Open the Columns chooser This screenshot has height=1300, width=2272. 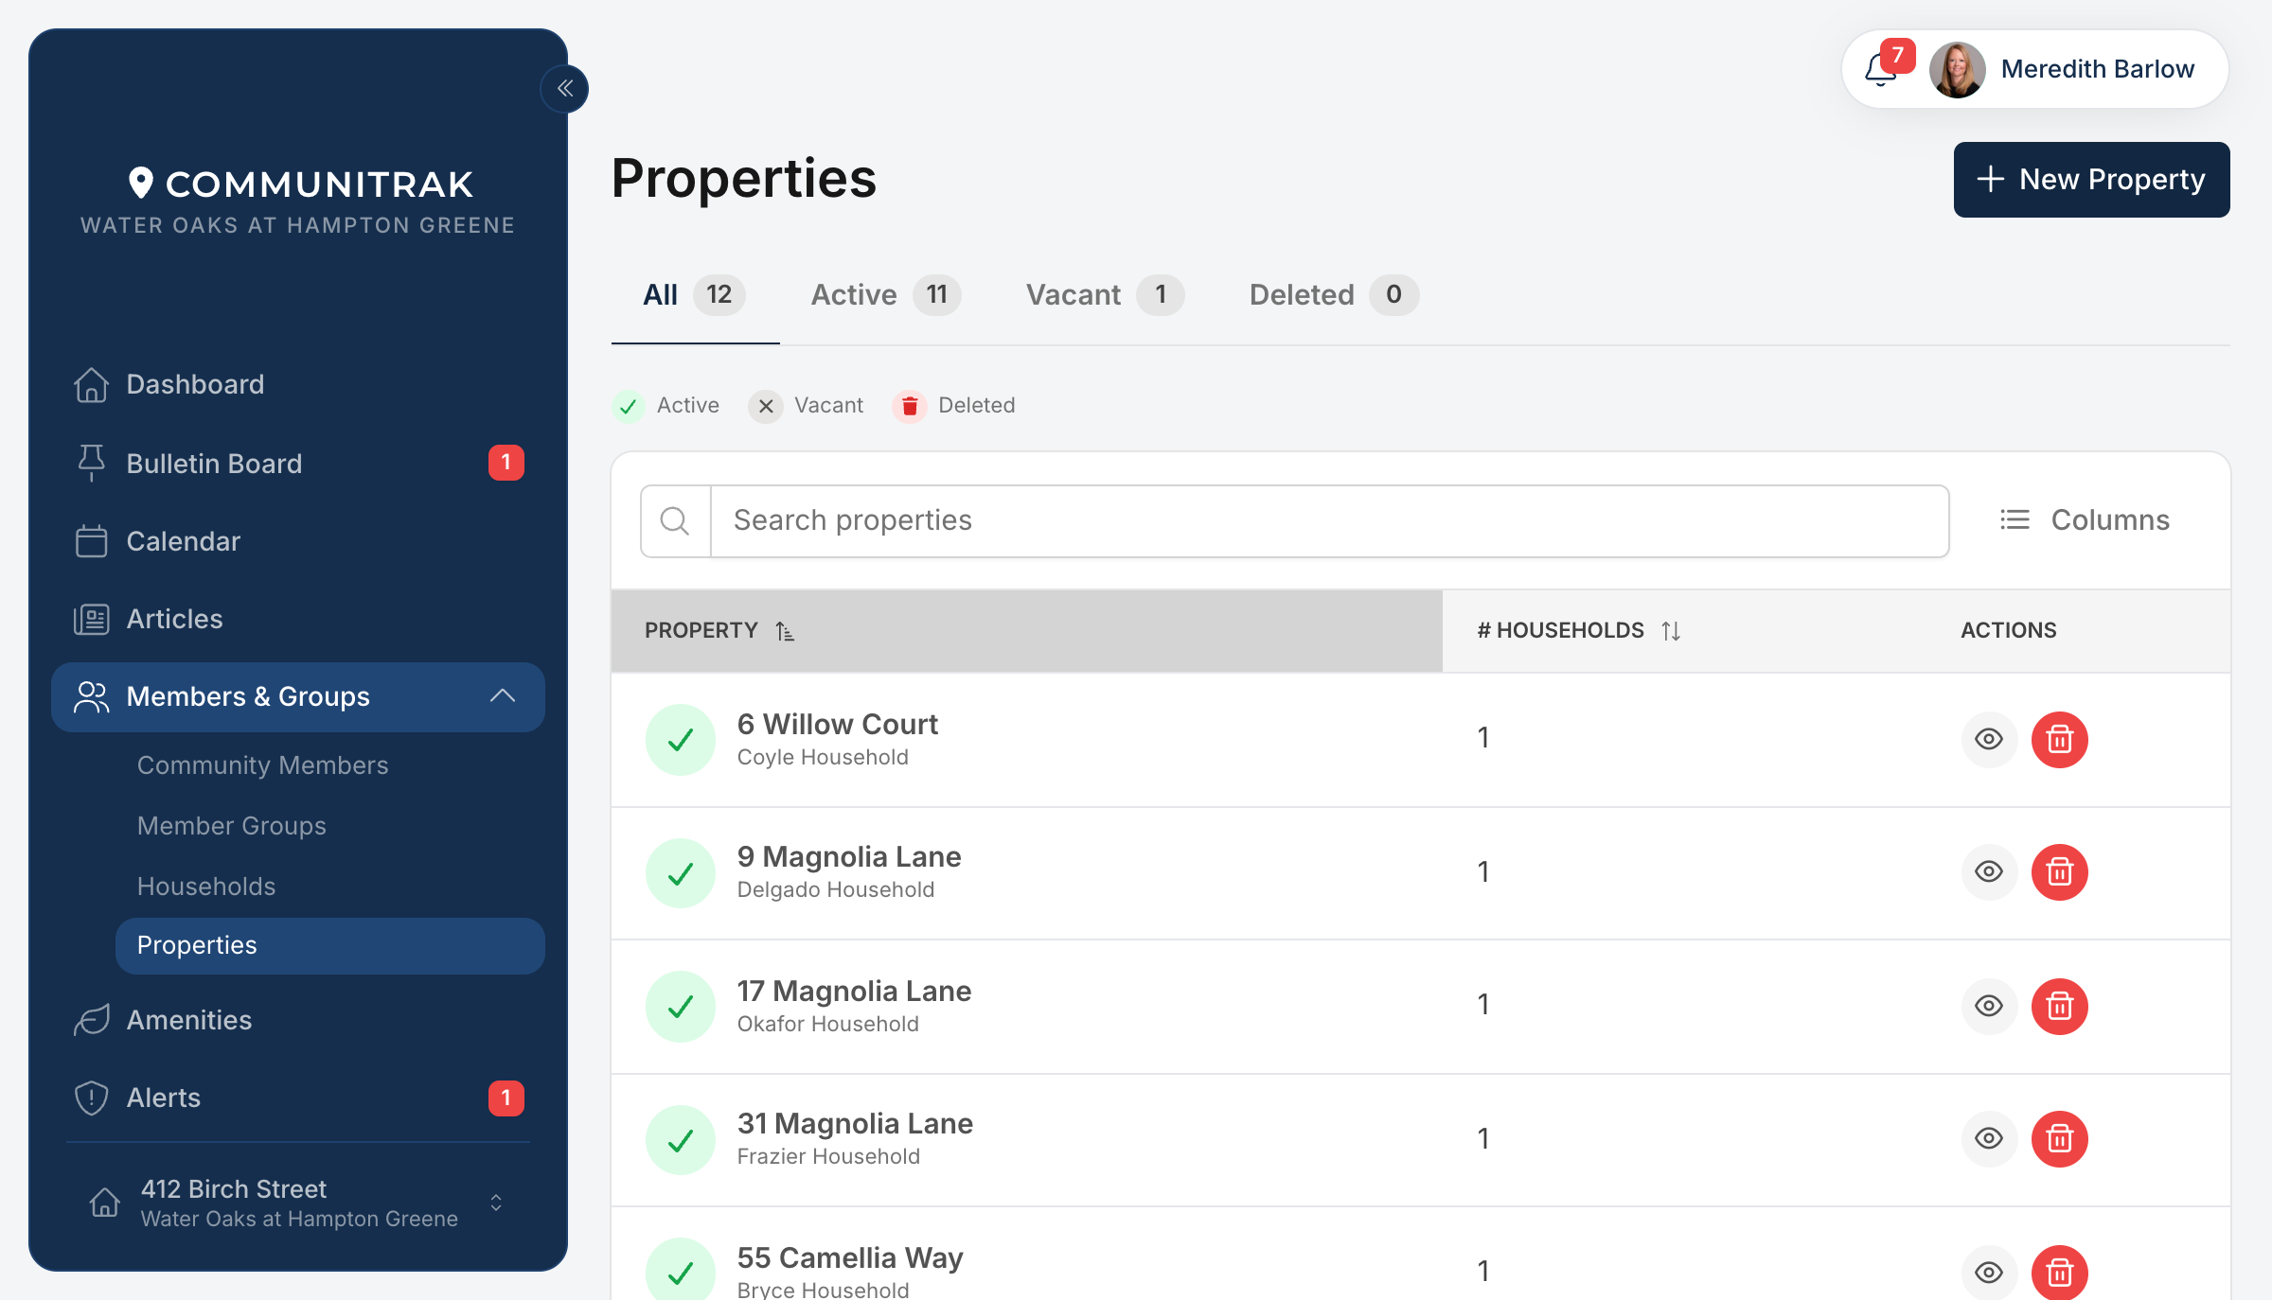[2085, 520]
